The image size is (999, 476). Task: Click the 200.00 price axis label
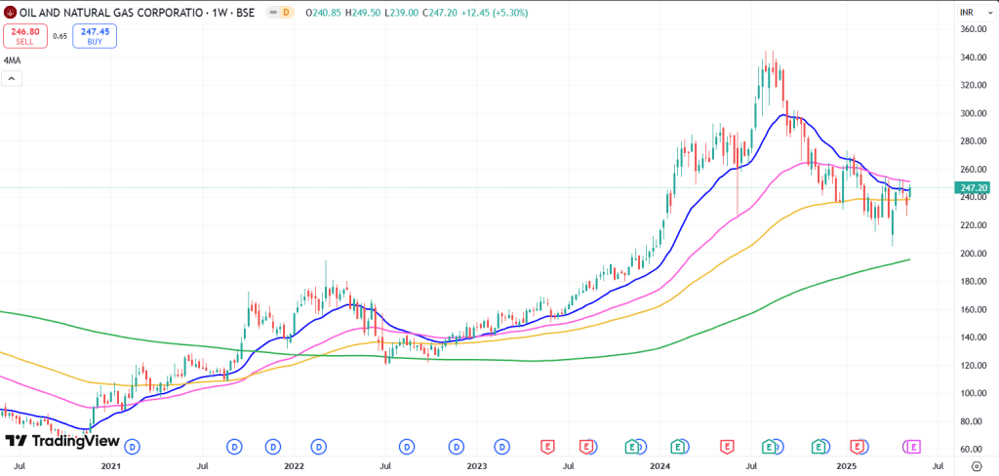pos(975,254)
